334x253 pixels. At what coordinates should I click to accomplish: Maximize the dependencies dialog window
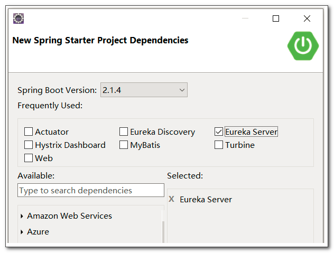tap(275, 18)
